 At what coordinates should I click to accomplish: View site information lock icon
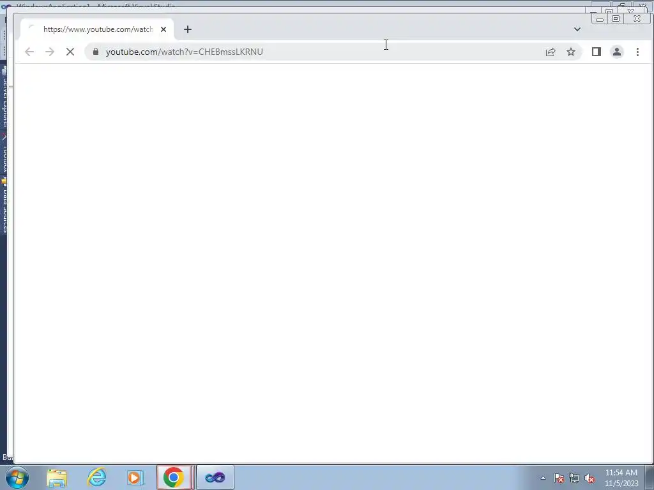point(96,52)
